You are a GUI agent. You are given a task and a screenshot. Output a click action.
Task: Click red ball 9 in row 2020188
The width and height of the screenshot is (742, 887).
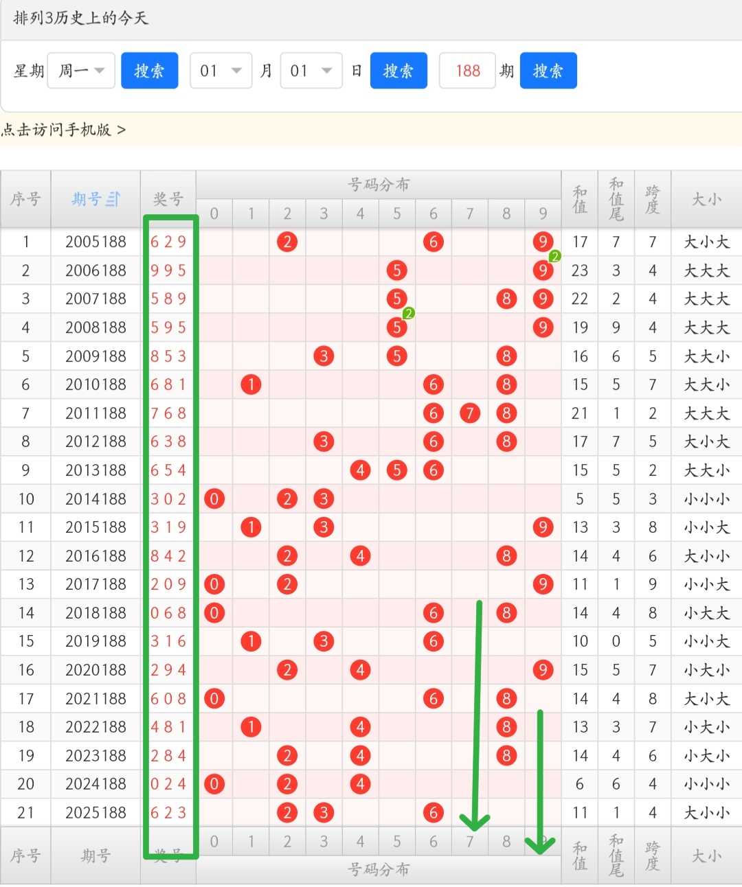[543, 670]
